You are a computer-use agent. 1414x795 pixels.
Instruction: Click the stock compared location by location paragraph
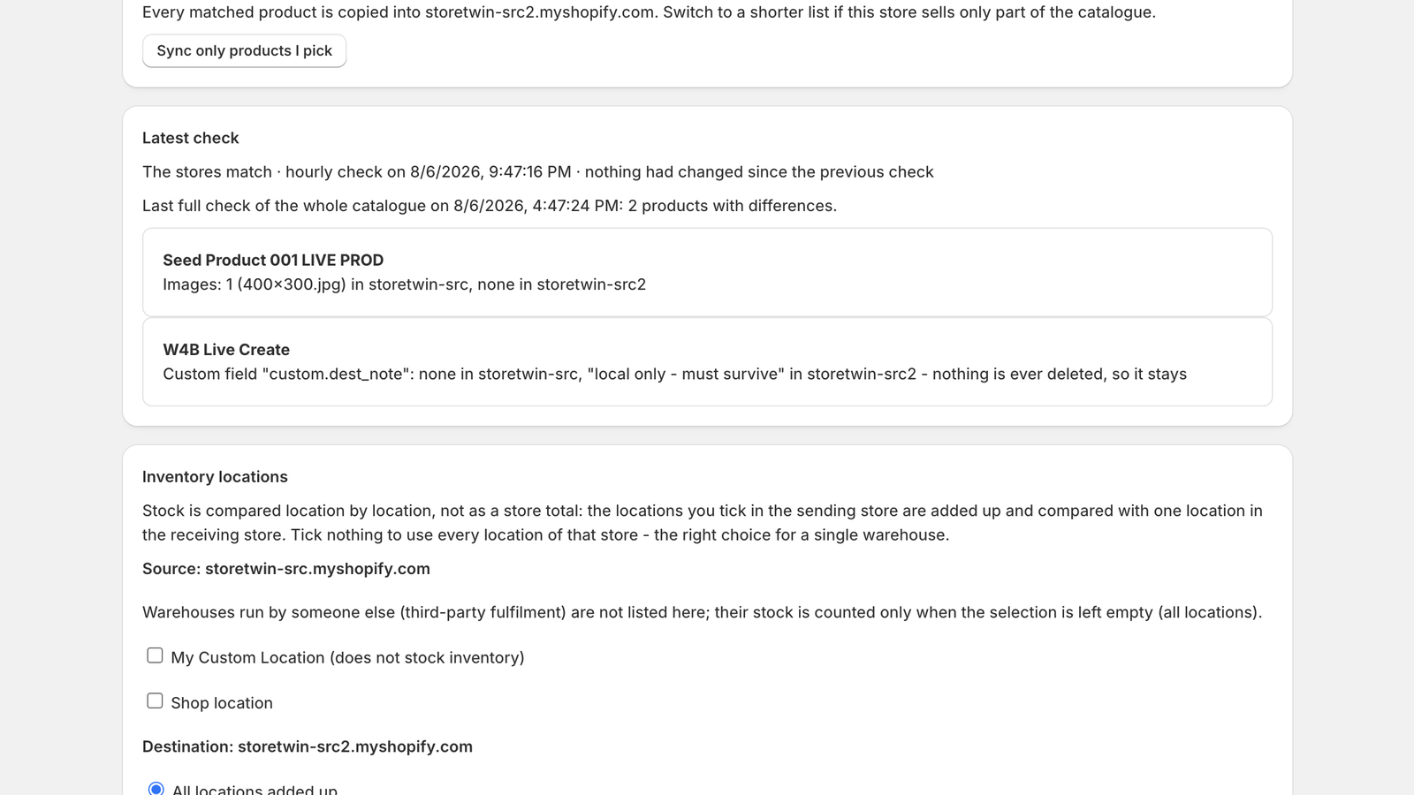pyautogui.click(x=703, y=523)
